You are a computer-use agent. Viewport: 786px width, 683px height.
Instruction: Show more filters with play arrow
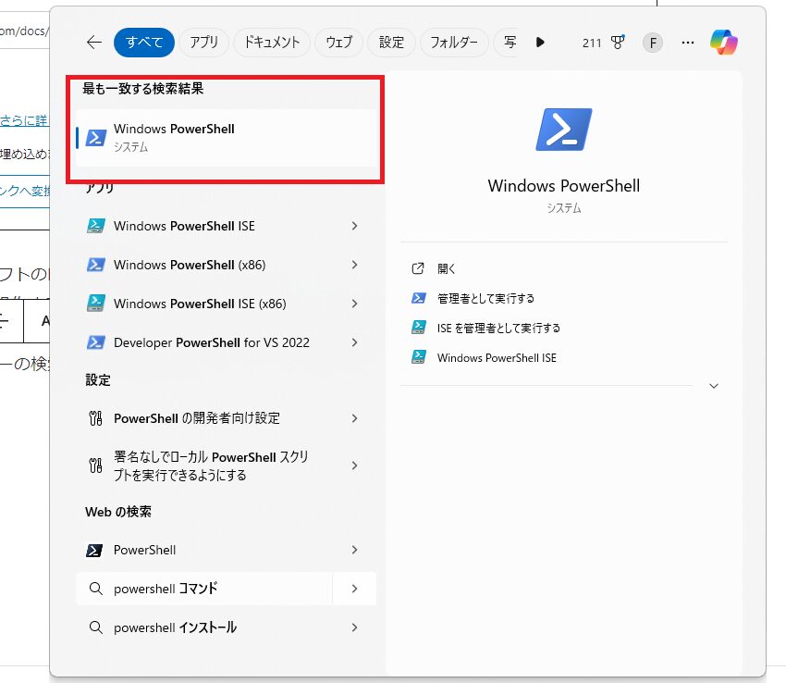click(x=540, y=43)
